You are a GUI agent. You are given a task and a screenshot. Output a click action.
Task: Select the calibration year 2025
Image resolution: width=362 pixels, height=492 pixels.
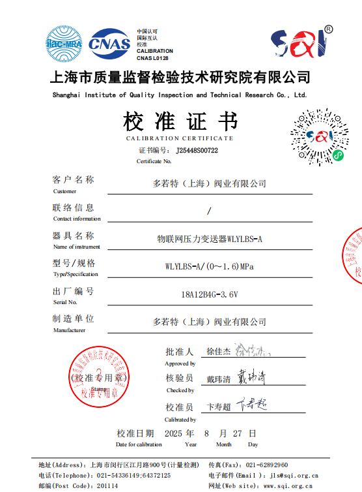(x=173, y=434)
